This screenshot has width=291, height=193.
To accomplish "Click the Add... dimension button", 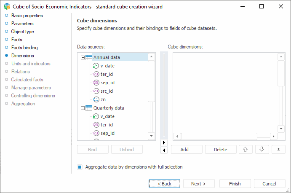I will tap(186, 149).
